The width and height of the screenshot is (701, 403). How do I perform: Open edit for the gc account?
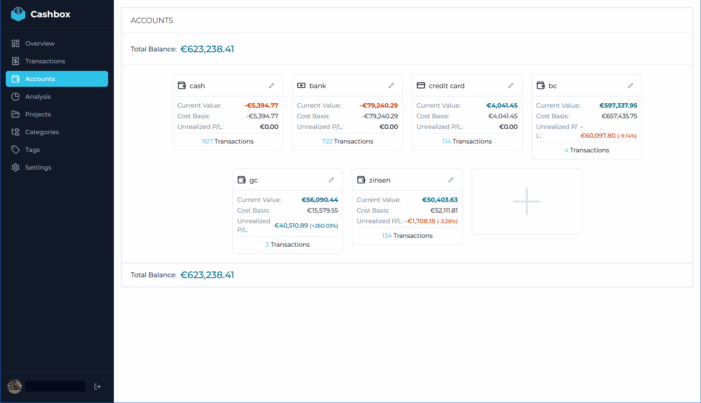pos(331,180)
